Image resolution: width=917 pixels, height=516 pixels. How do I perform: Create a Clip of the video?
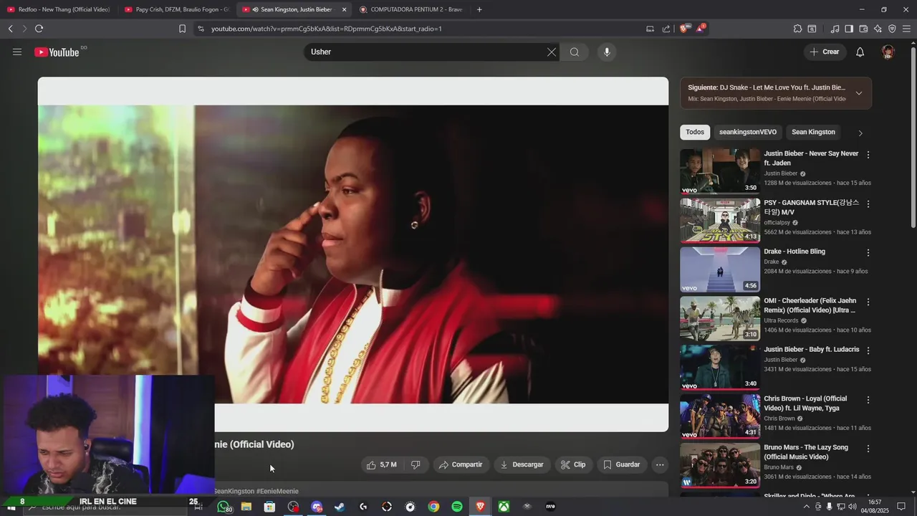[573, 464]
